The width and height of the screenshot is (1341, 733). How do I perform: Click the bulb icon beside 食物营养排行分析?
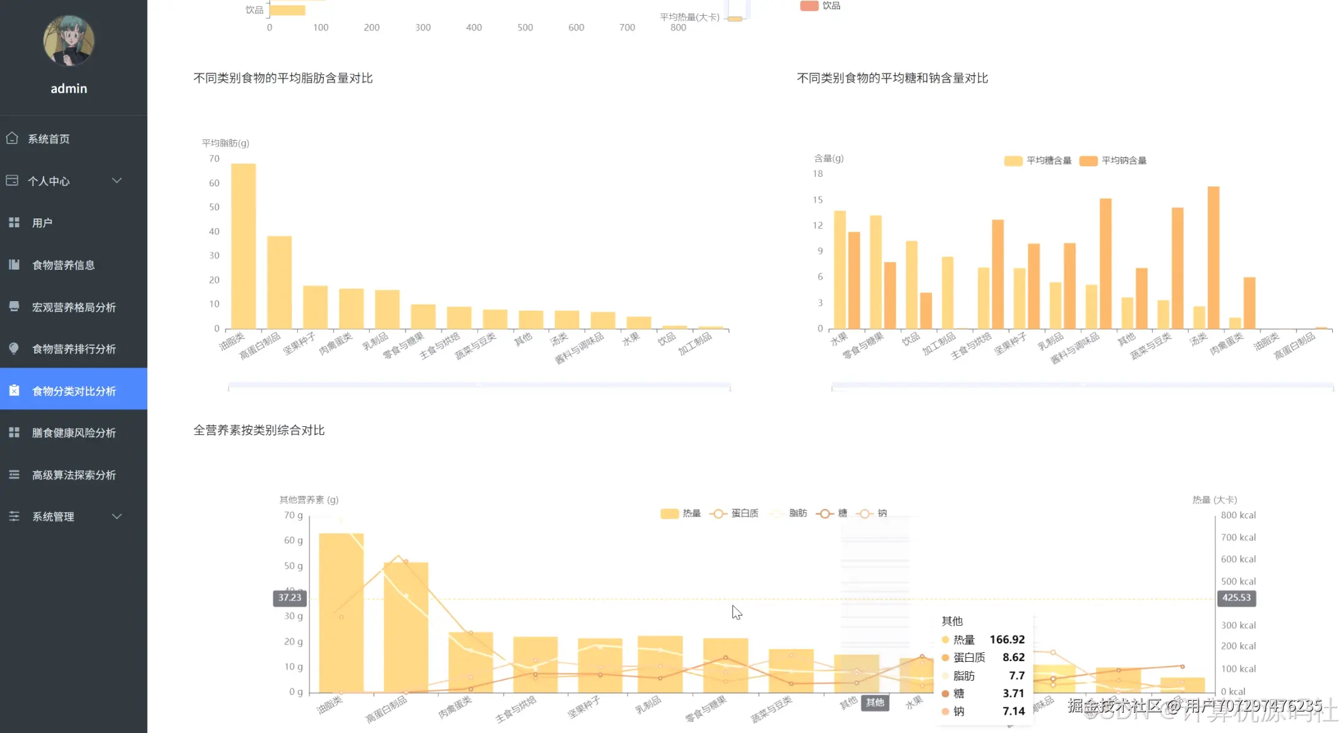tap(14, 349)
